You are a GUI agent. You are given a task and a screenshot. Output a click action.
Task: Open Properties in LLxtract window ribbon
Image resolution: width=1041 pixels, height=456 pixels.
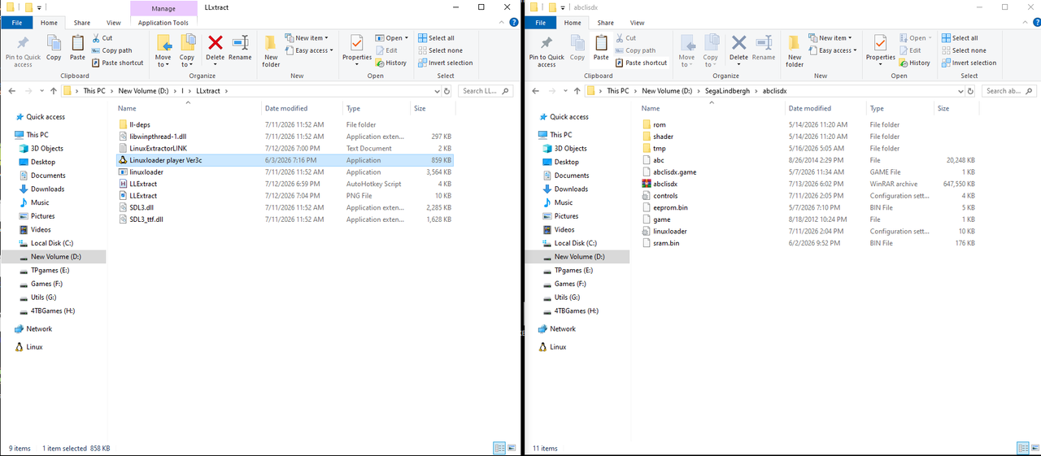356,48
